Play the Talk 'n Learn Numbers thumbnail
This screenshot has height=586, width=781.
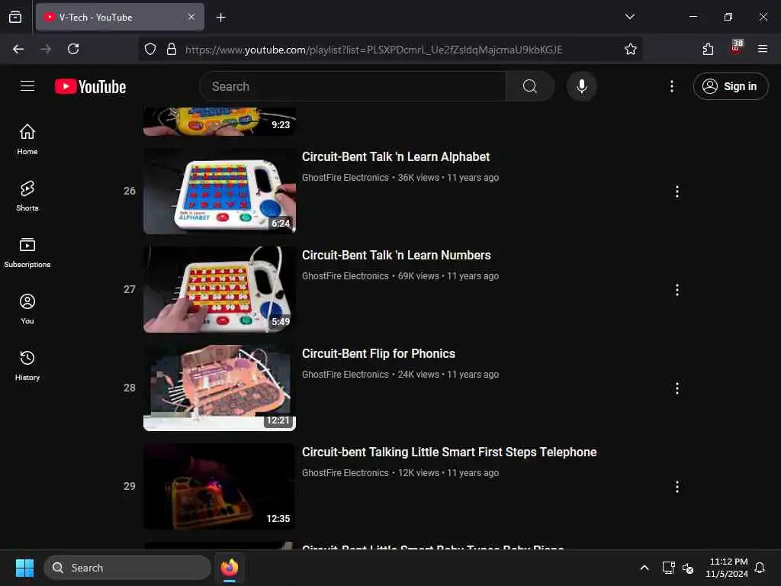(x=219, y=289)
